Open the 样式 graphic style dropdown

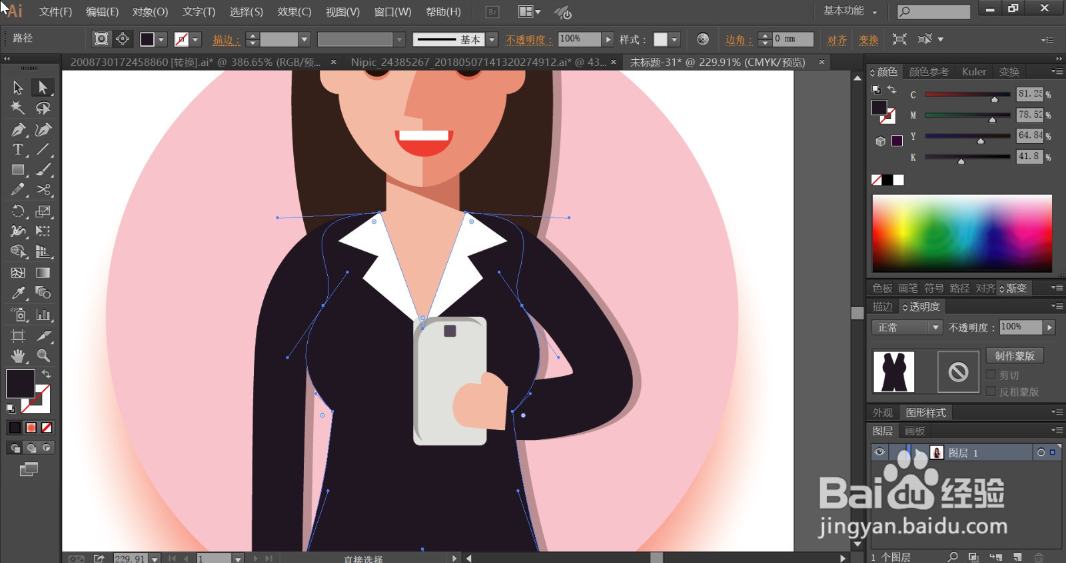tap(674, 40)
